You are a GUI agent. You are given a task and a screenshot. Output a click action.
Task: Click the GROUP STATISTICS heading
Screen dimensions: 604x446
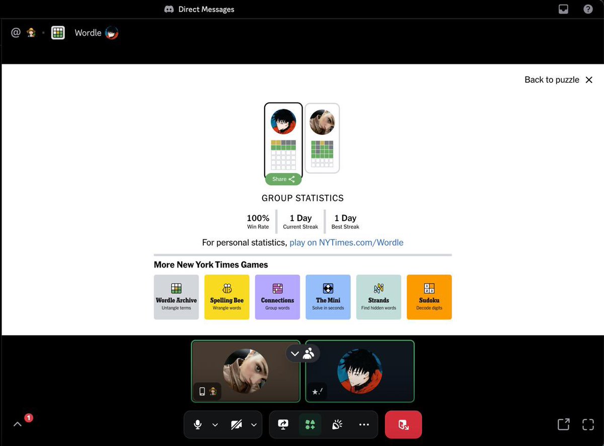(303, 198)
